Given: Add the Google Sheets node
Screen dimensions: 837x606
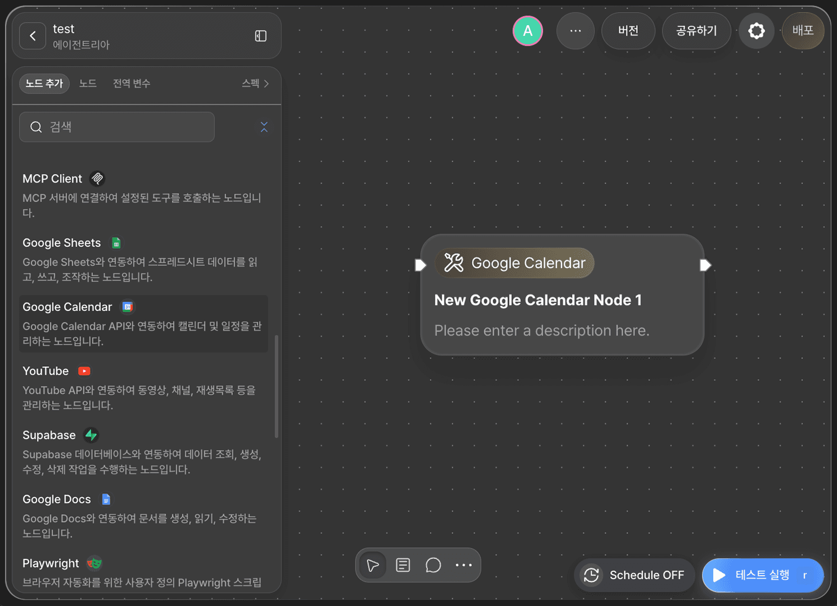Looking at the screenshot, I should pos(143,259).
